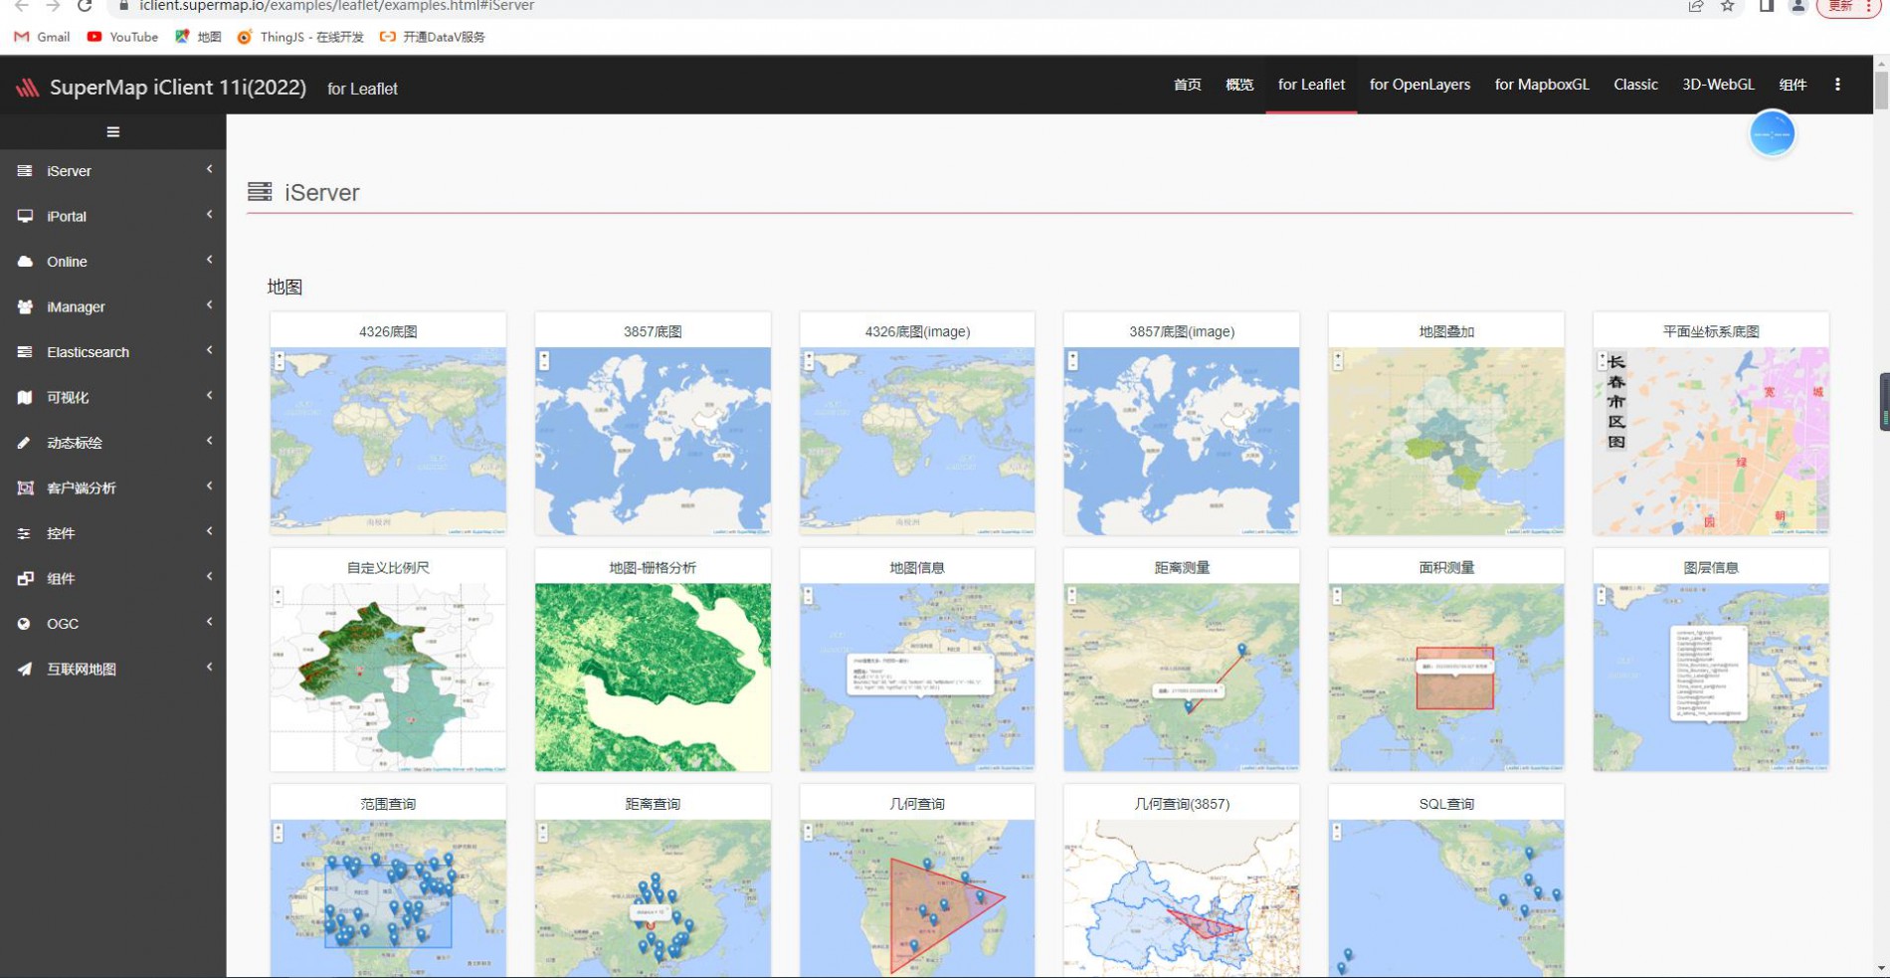1890x978 pixels.
Task: Toggle the sidebar hamburger menu icon
Action: pyautogui.click(x=112, y=131)
